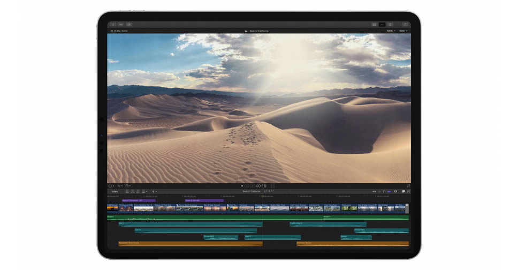
Task: Open the Index button in timeline
Action: 115,191
